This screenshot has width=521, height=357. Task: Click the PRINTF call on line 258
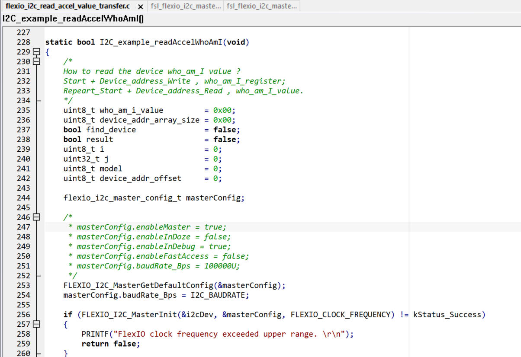(95, 334)
